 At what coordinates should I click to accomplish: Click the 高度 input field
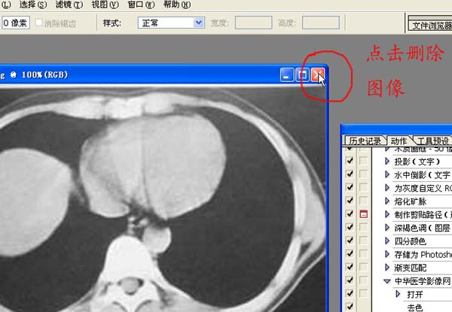pyautogui.click(x=321, y=23)
